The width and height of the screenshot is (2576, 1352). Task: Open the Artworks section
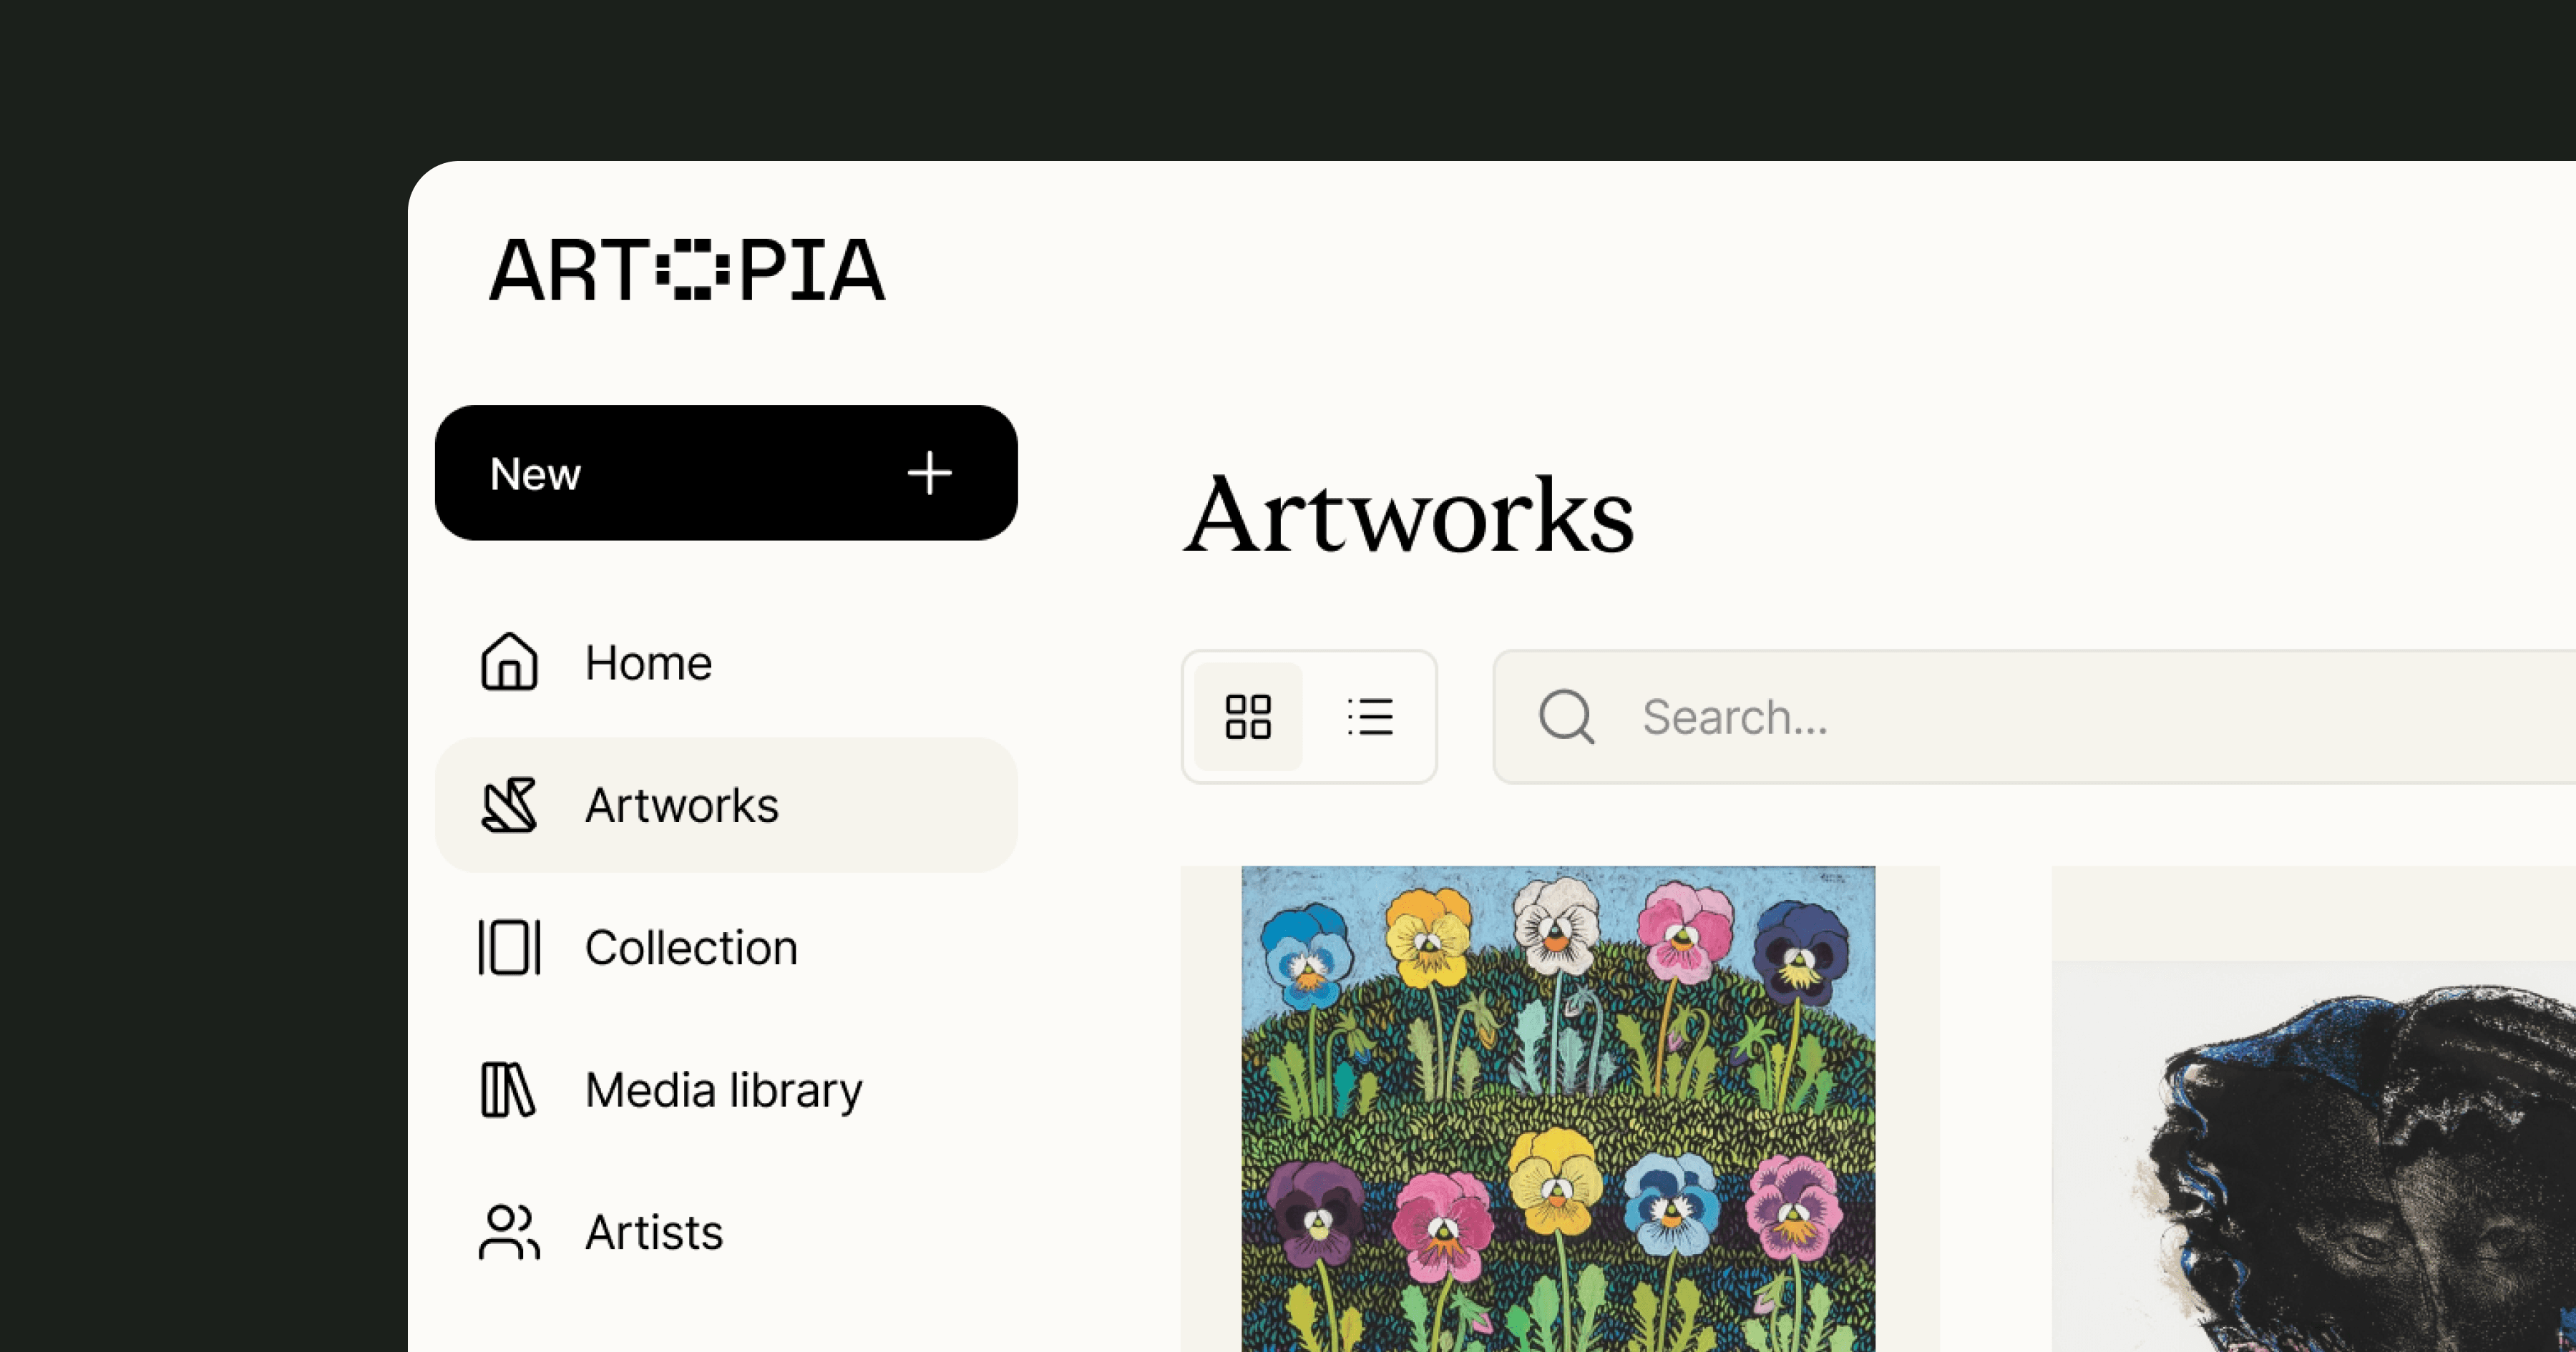click(x=682, y=805)
